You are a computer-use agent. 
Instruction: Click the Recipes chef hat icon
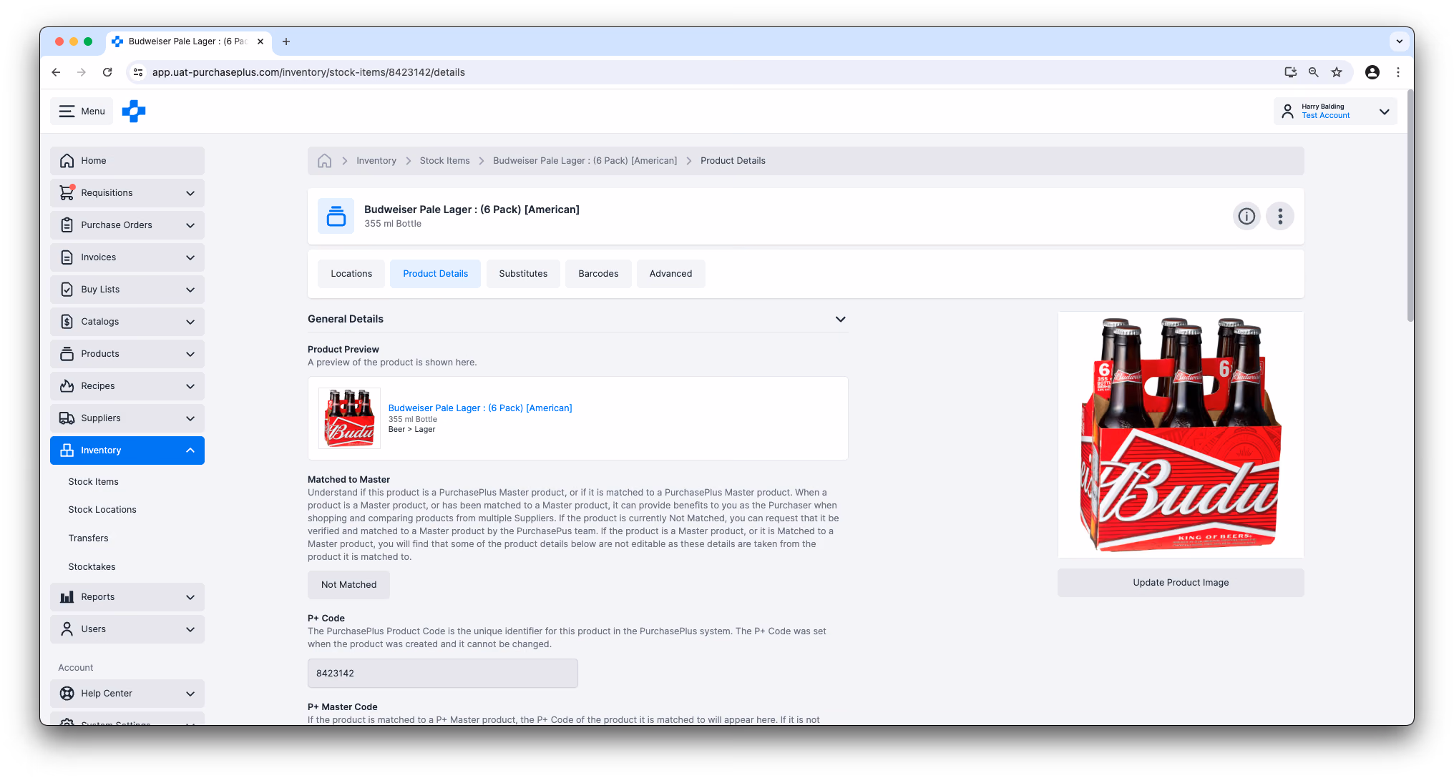point(67,385)
